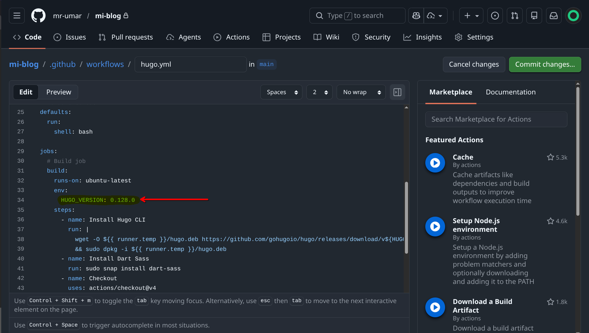Go to the Actions tab
The width and height of the screenshot is (589, 333).
click(232, 37)
